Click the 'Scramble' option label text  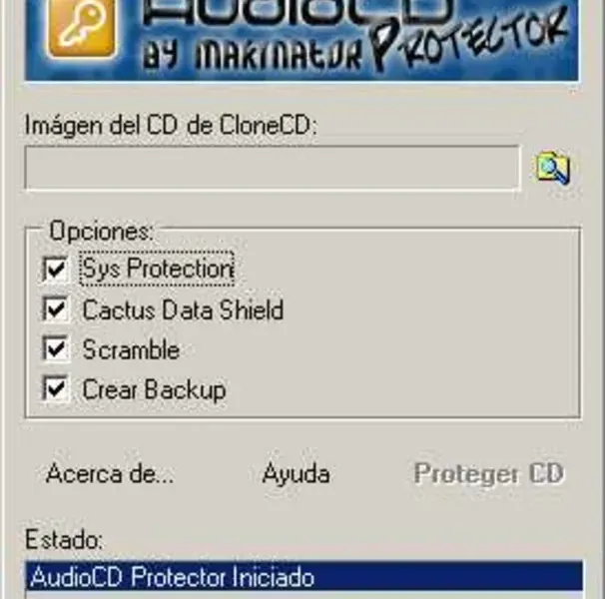[131, 349]
